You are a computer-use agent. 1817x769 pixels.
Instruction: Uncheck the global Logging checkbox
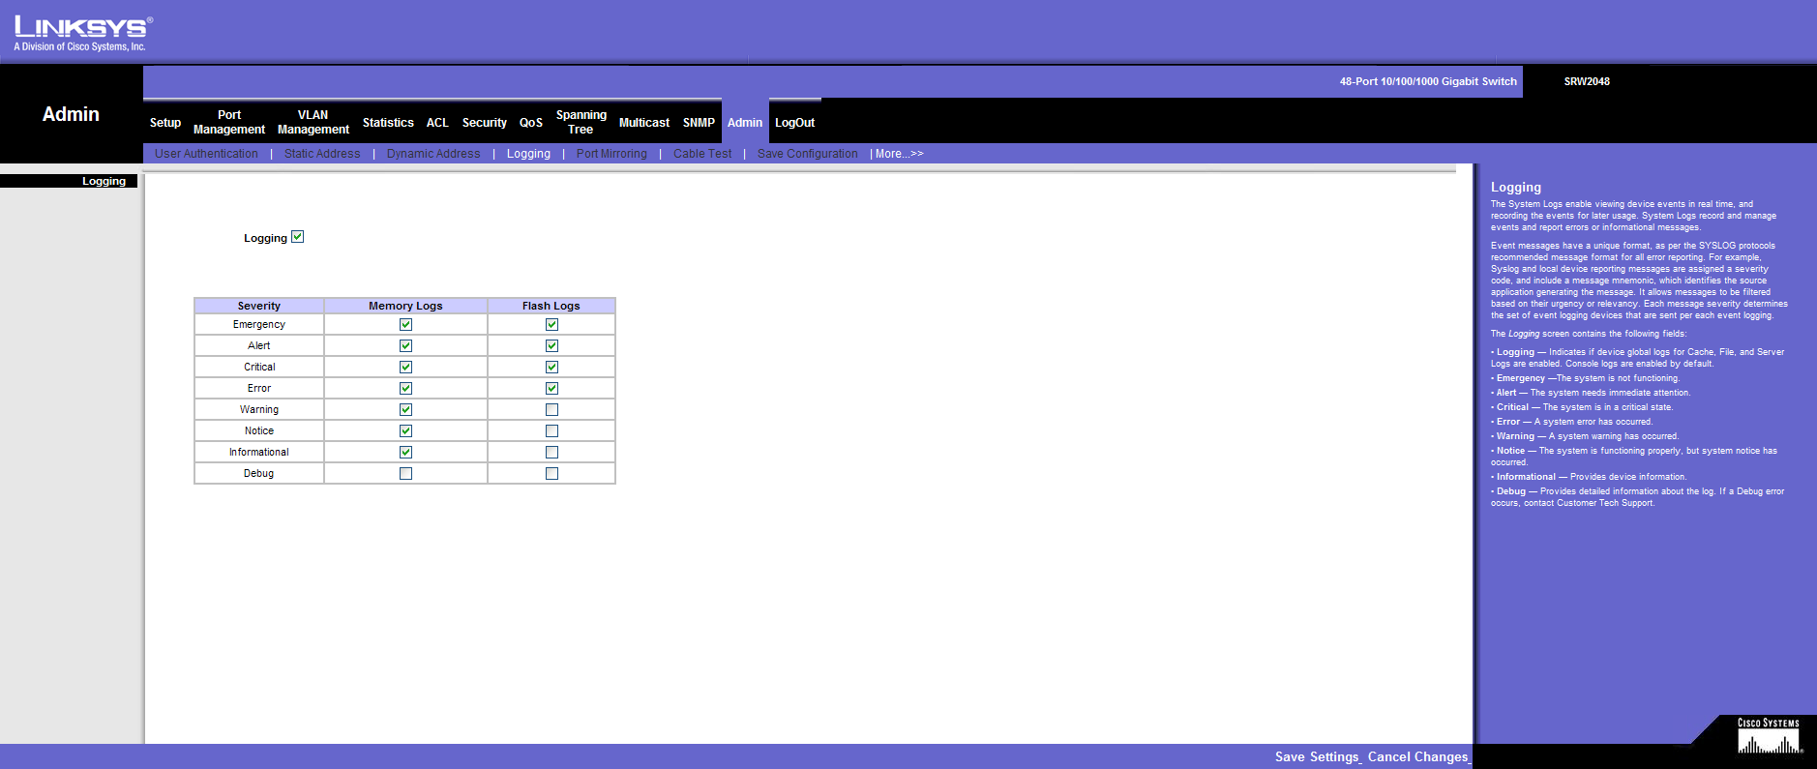pos(298,237)
